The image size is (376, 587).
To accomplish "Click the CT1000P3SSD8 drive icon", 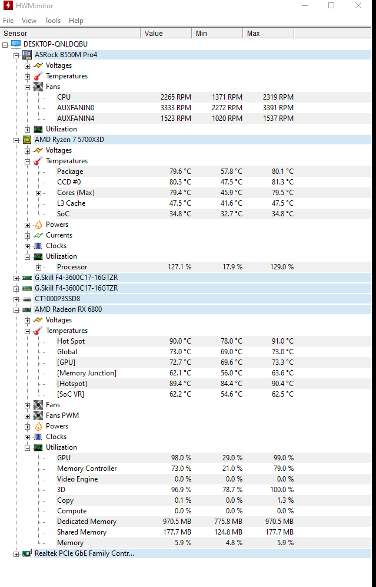I will [27, 299].
